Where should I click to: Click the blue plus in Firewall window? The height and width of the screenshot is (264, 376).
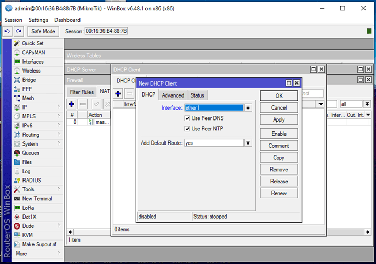pyautogui.click(x=71, y=104)
